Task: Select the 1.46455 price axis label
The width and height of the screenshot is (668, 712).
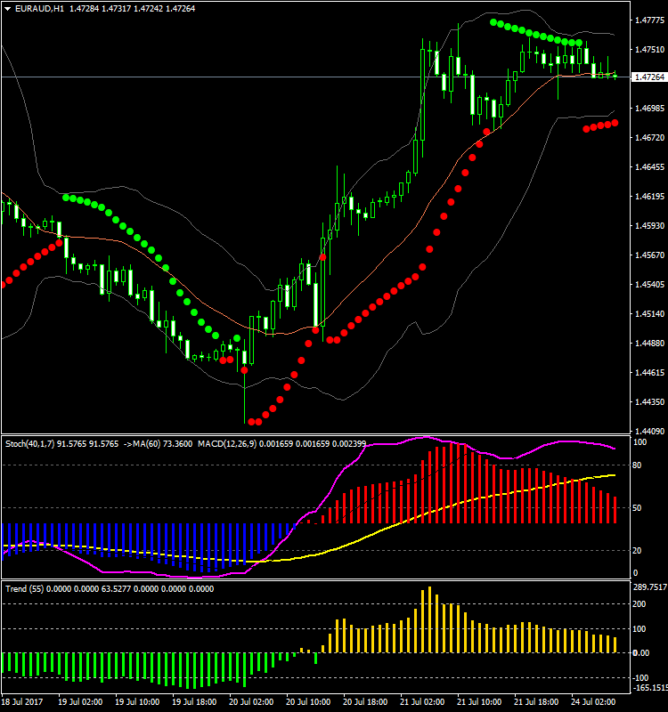Action: 649,167
